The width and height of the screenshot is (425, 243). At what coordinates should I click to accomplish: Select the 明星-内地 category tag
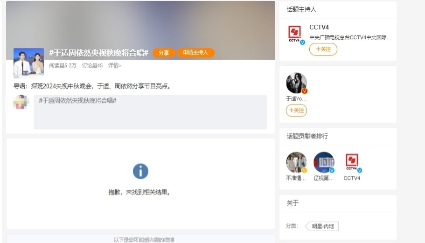(x=322, y=226)
